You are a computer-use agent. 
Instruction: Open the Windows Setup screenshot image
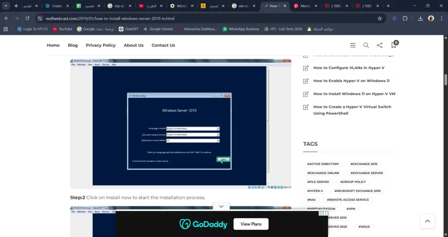[x=181, y=124]
